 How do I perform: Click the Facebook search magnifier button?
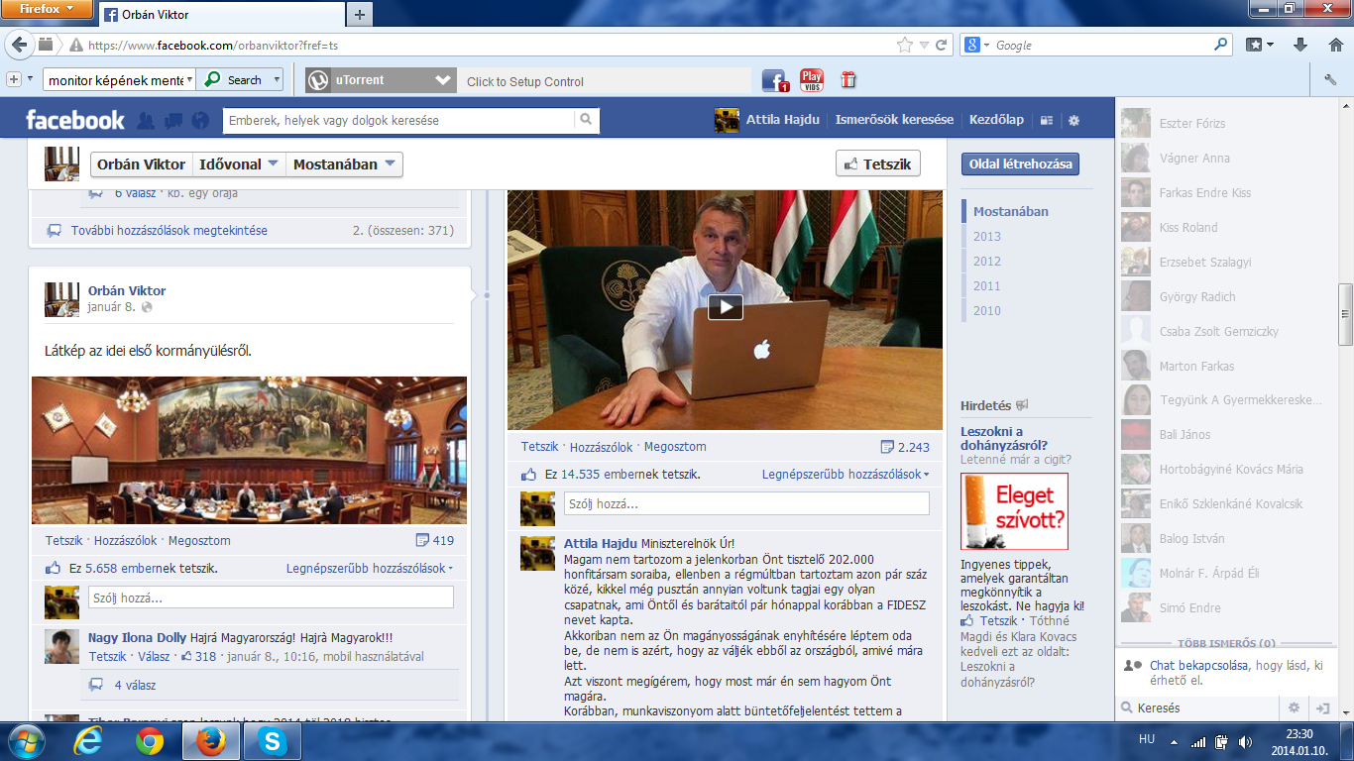point(587,120)
